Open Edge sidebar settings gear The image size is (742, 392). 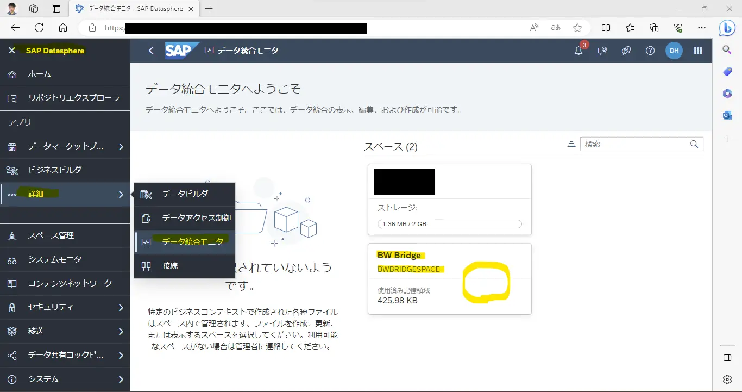point(727,379)
